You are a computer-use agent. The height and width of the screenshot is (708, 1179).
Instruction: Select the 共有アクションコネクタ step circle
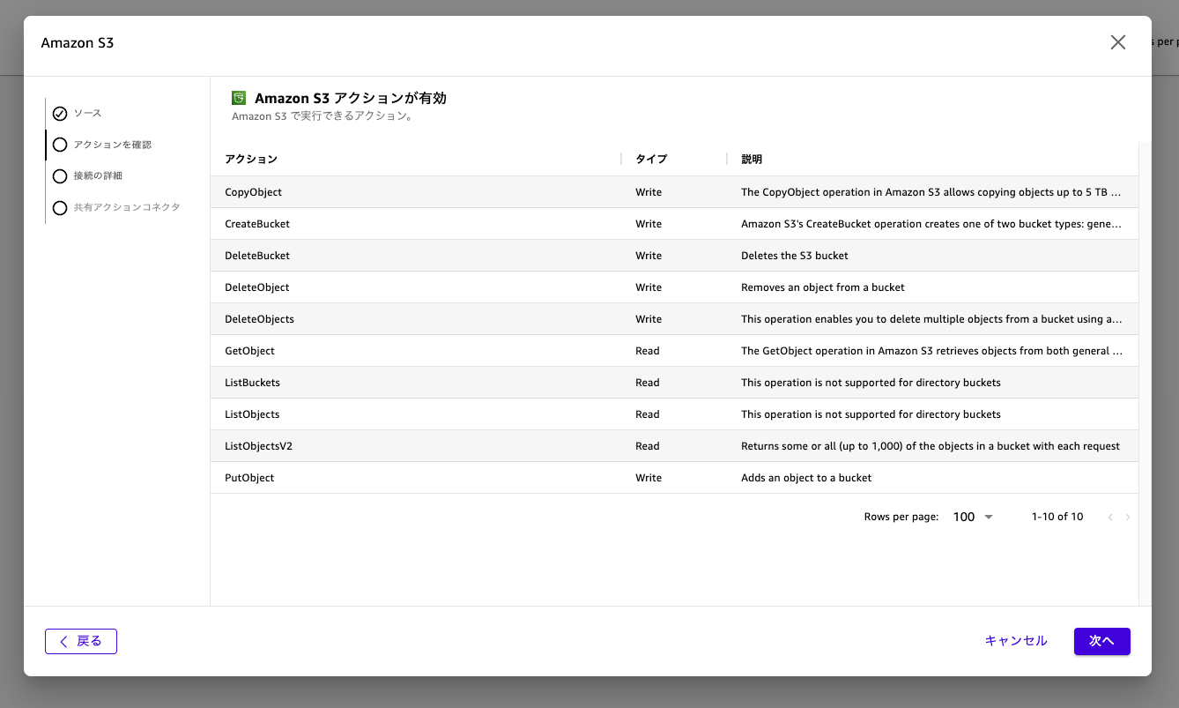click(x=60, y=208)
